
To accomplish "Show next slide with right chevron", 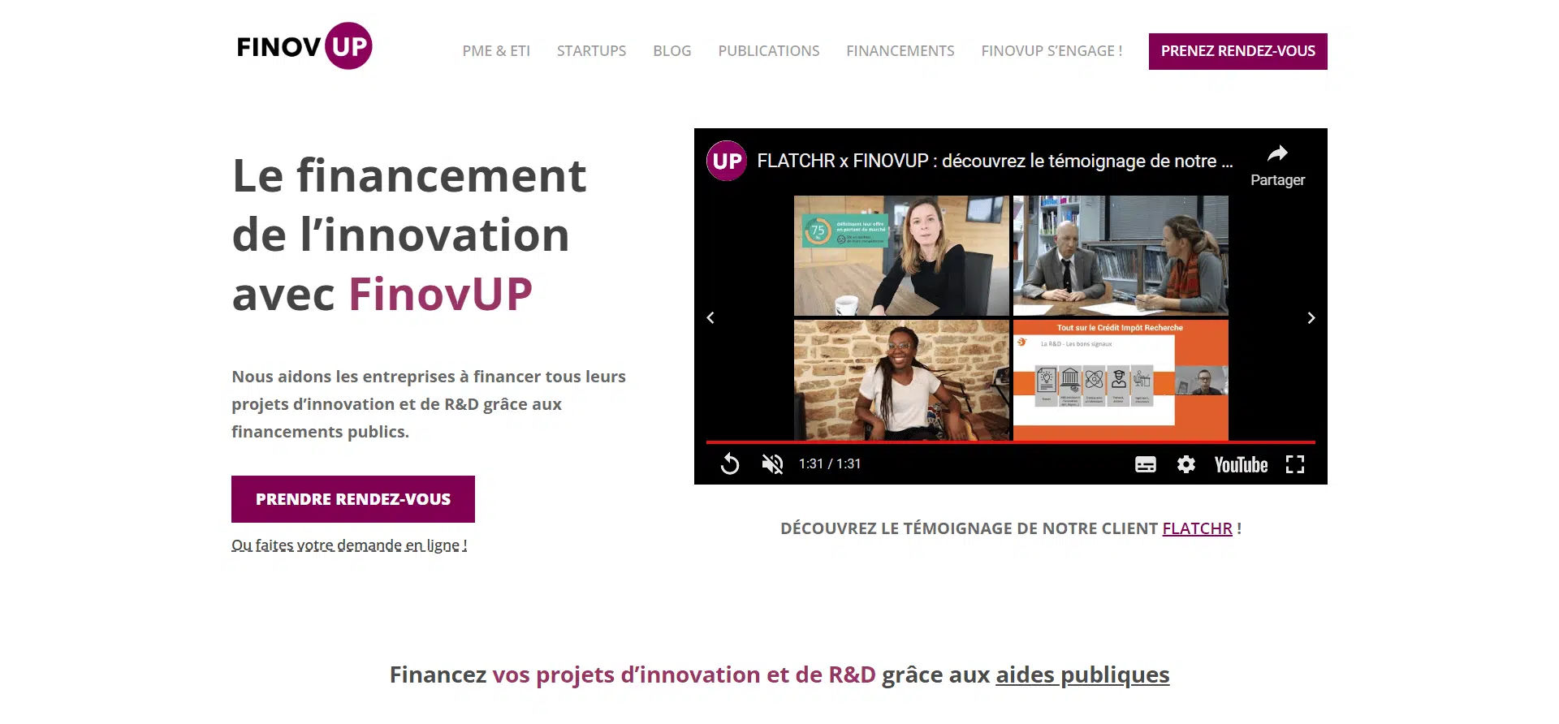I will (1311, 317).
